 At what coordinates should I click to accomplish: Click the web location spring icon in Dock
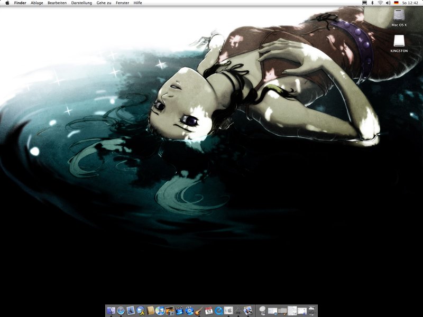coord(262,311)
